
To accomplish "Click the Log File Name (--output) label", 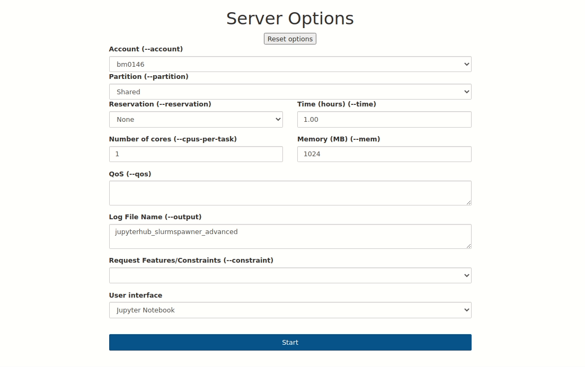I will tap(155, 217).
